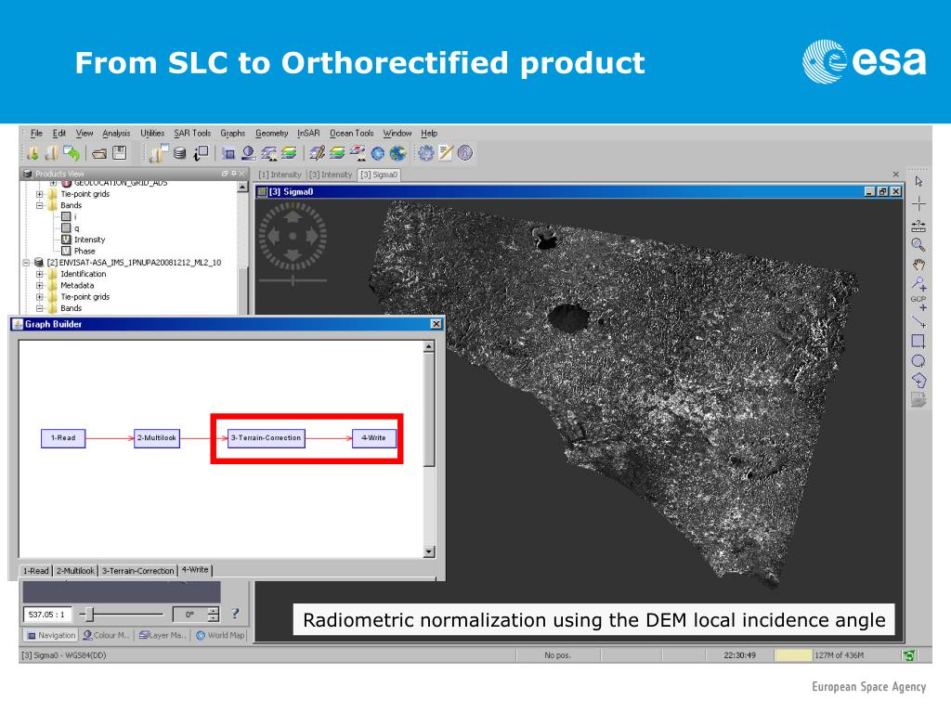Screen dimensions: 951x713
Task: Click the rotation angle stepper arrows
Action: click(214, 615)
